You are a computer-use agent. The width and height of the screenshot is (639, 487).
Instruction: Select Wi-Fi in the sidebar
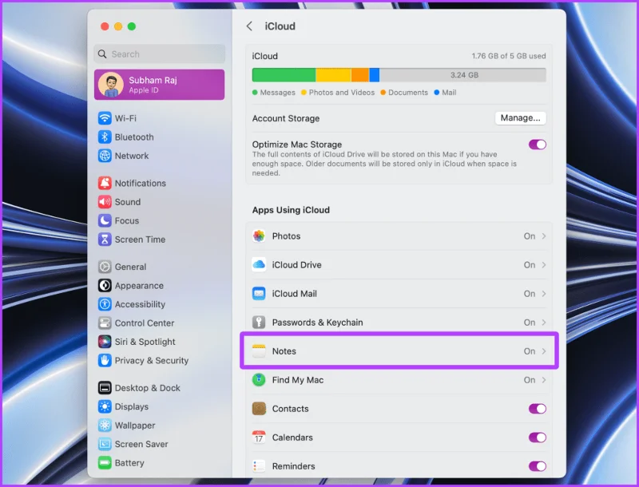(159, 118)
